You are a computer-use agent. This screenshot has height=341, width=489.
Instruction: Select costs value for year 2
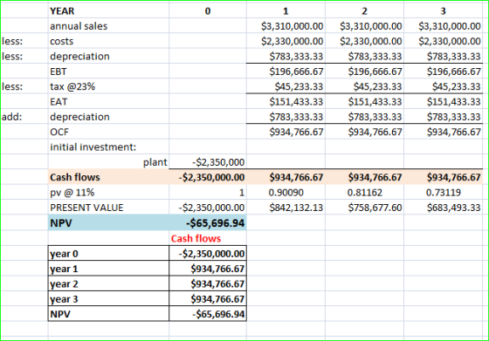click(364, 41)
